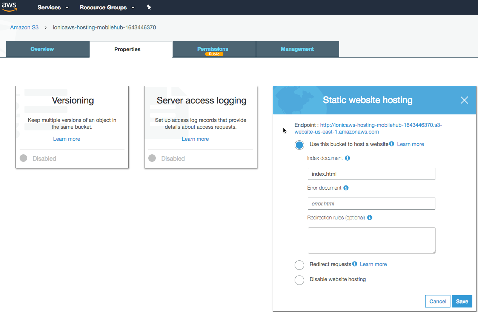
Task: Close the Static website hosting panel
Action: (464, 100)
